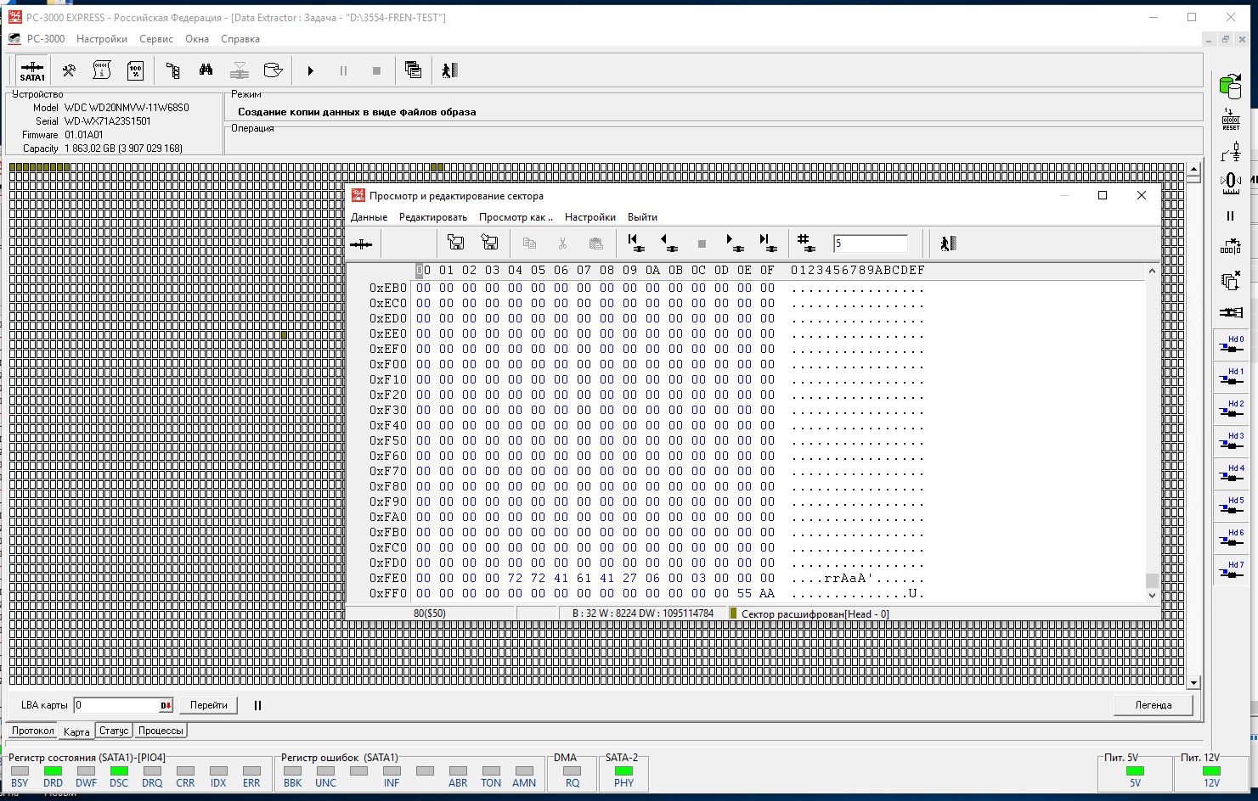The height and width of the screenshot is (801, 1258).
Task: Click the zero calibration icon in right sidebar
Action: point(1231,182)
